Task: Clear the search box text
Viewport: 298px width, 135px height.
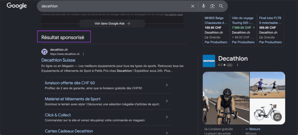Action: (x=193, y=6)
